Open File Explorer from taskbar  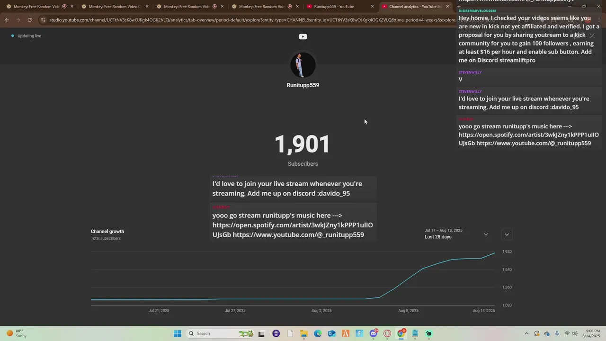coord(304,333)
